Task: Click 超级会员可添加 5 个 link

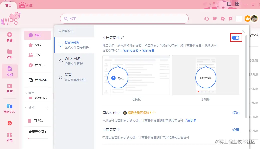Action: coord(142,113)
